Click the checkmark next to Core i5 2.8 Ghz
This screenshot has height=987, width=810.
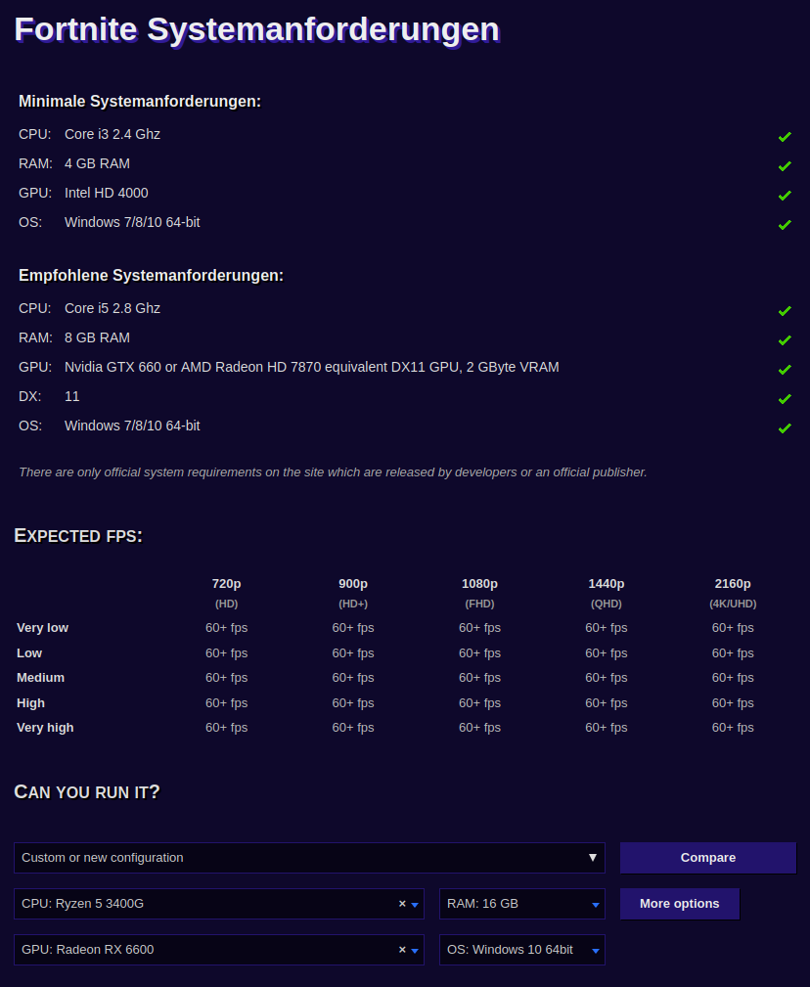coord(785,310)
